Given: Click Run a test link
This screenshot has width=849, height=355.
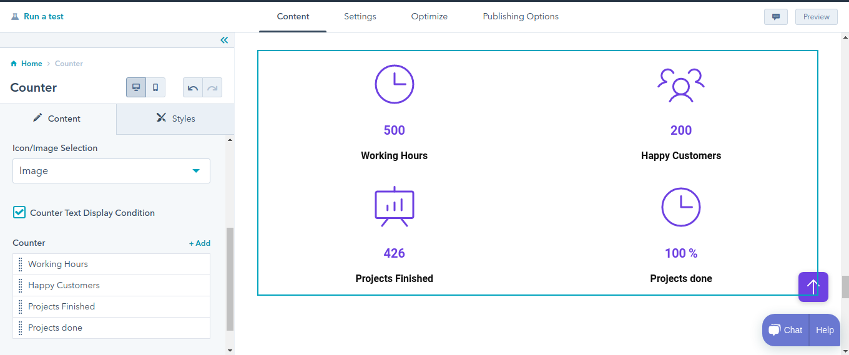Looking at the screenshot, I should (x=43, y=16).
